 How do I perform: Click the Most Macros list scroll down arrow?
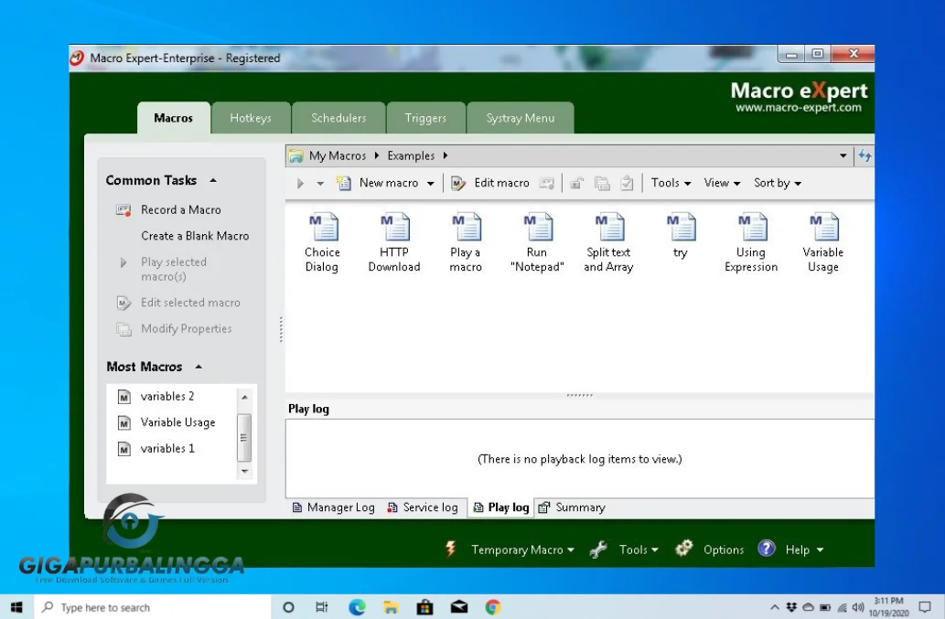244,472
